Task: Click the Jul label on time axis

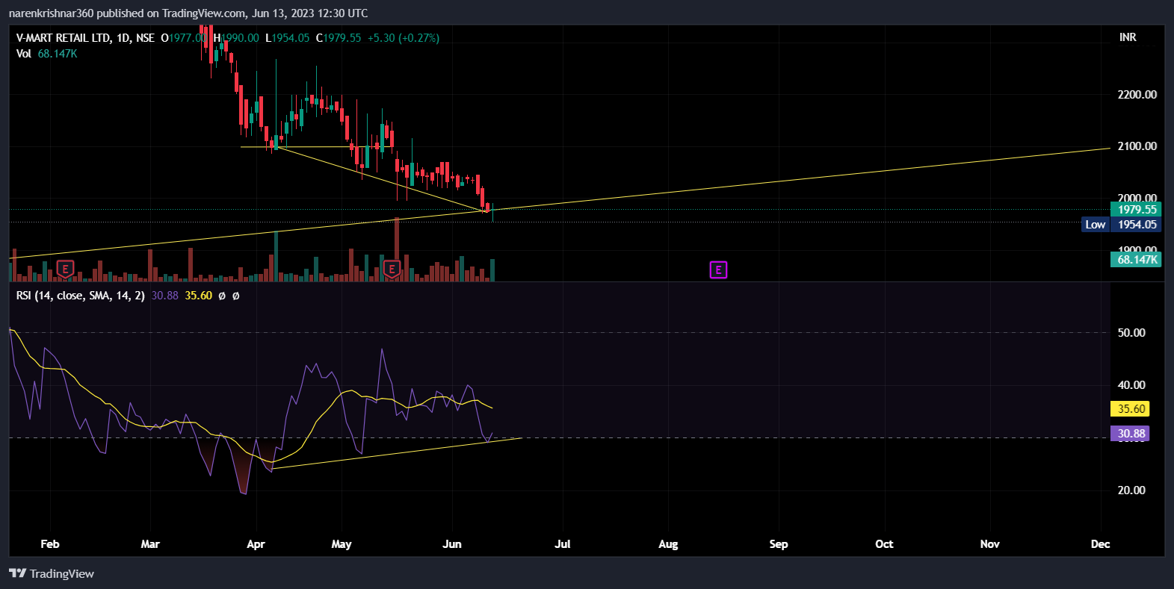Action: [x=563, y=544]
